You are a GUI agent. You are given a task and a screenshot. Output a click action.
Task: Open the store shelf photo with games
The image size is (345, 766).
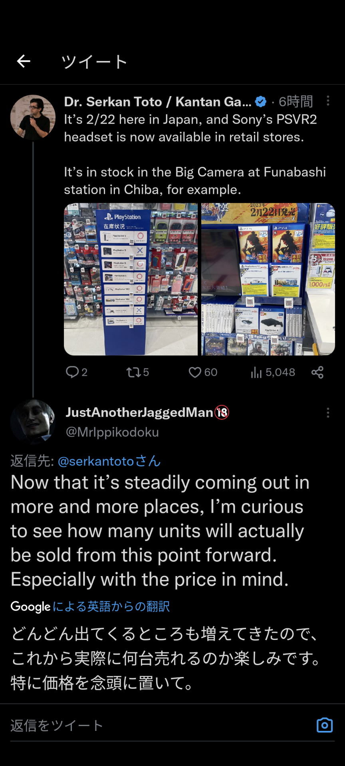268,279
